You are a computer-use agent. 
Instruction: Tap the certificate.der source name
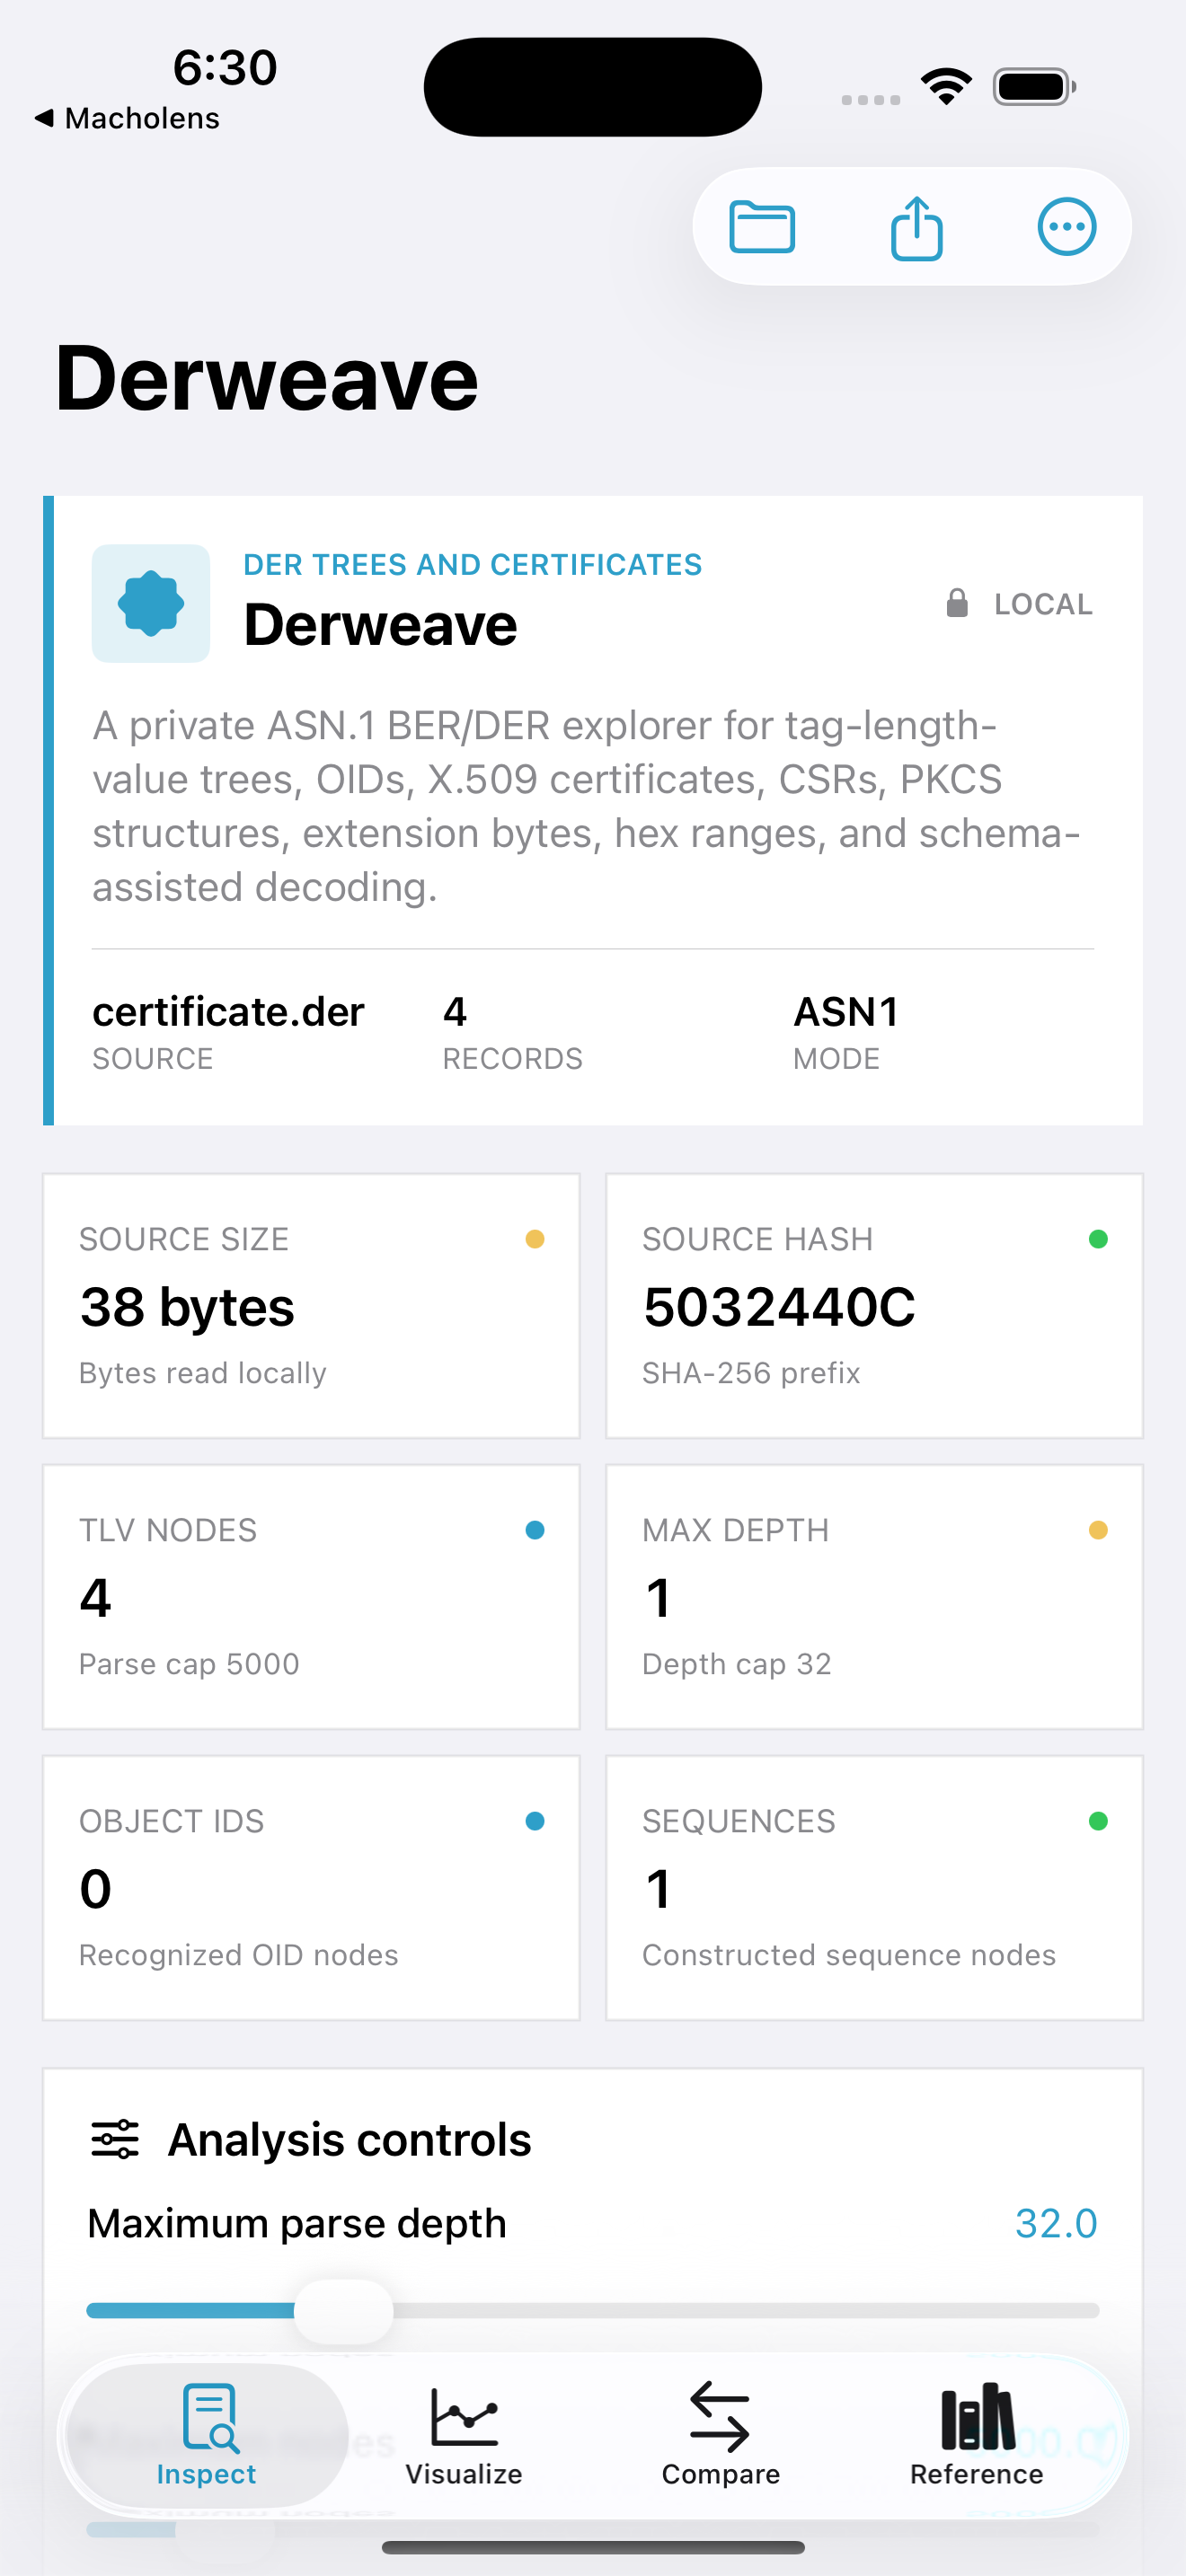click(x=228, y=1012)
